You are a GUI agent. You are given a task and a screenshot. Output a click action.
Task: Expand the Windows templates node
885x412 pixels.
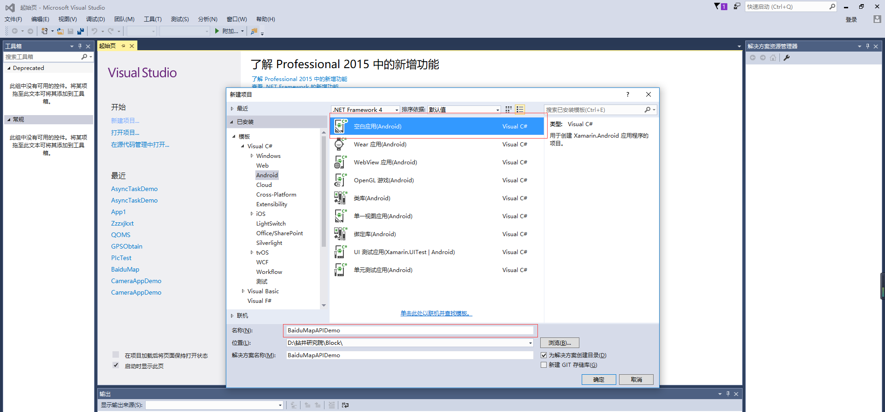252,156
